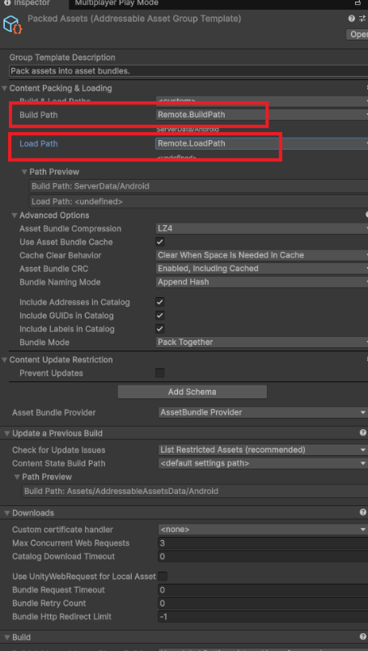Click the help icon beside Build section
368x651 pixels.
pos(363,637)
